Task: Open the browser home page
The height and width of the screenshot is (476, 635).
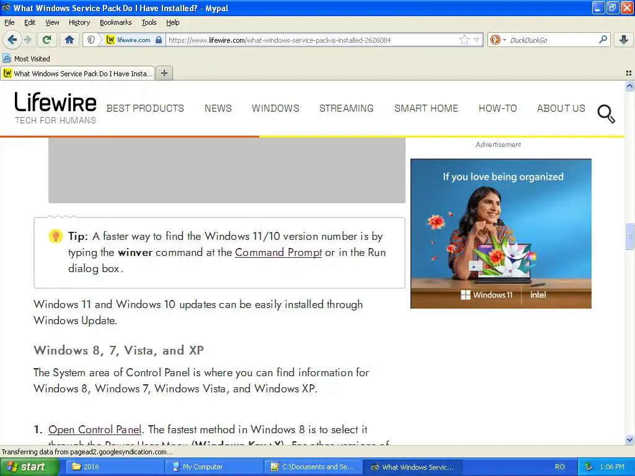Action: pyautogui.click(x=69, y=40)
